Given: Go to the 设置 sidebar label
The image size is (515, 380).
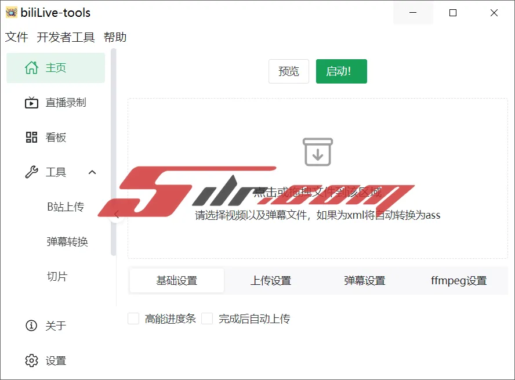Looking at the screenshot, I should [x=56, y=360].
